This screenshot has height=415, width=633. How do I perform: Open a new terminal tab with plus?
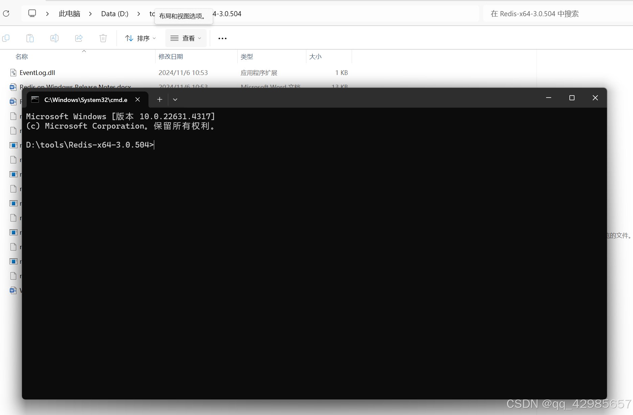coord(160,99)
